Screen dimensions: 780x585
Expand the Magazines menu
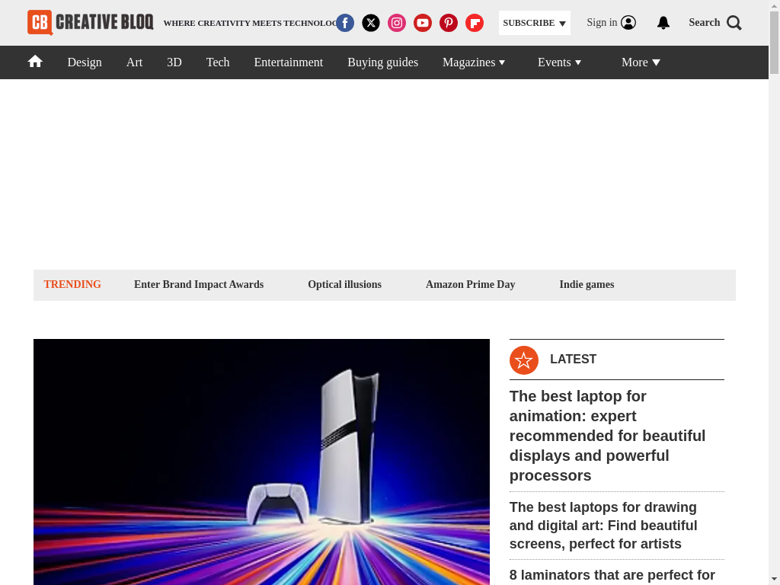474,62
